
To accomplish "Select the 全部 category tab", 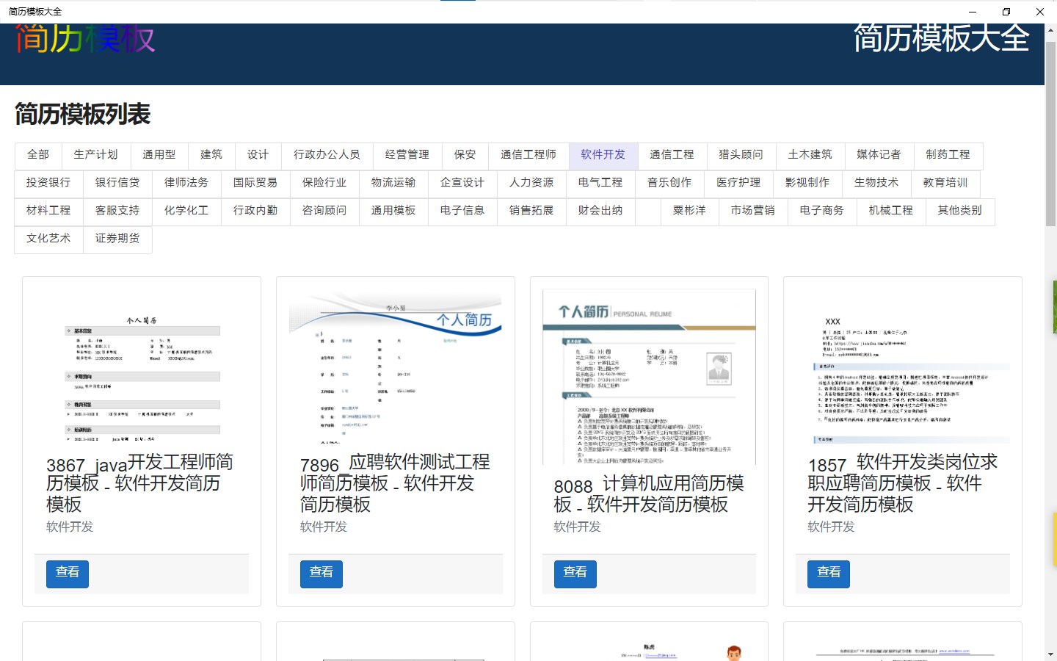I will click(x=38, y=155).
